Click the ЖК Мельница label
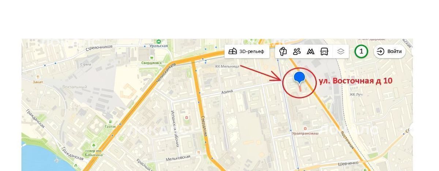Viewport: 439px width, 171px height. (227, 66)
